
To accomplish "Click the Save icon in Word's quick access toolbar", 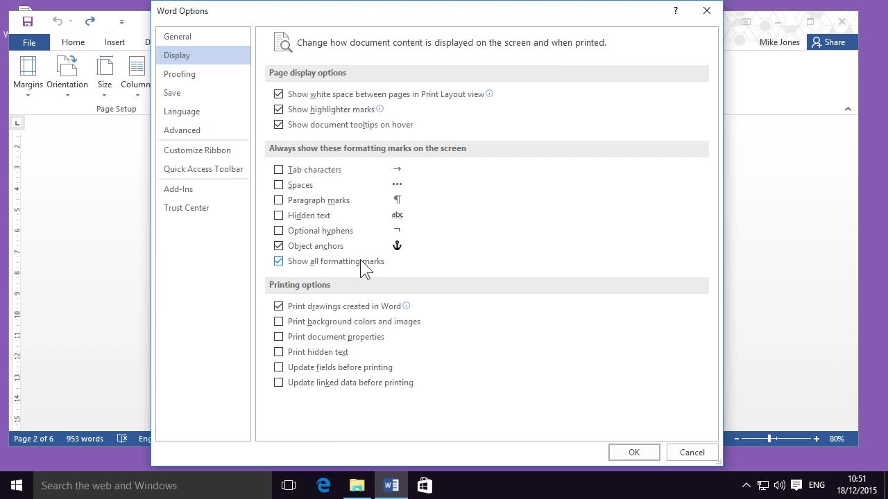I will tap(28, 21).
